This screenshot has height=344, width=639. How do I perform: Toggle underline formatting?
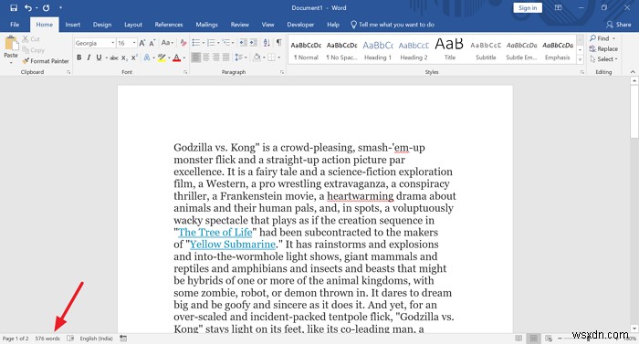point(99,57)
